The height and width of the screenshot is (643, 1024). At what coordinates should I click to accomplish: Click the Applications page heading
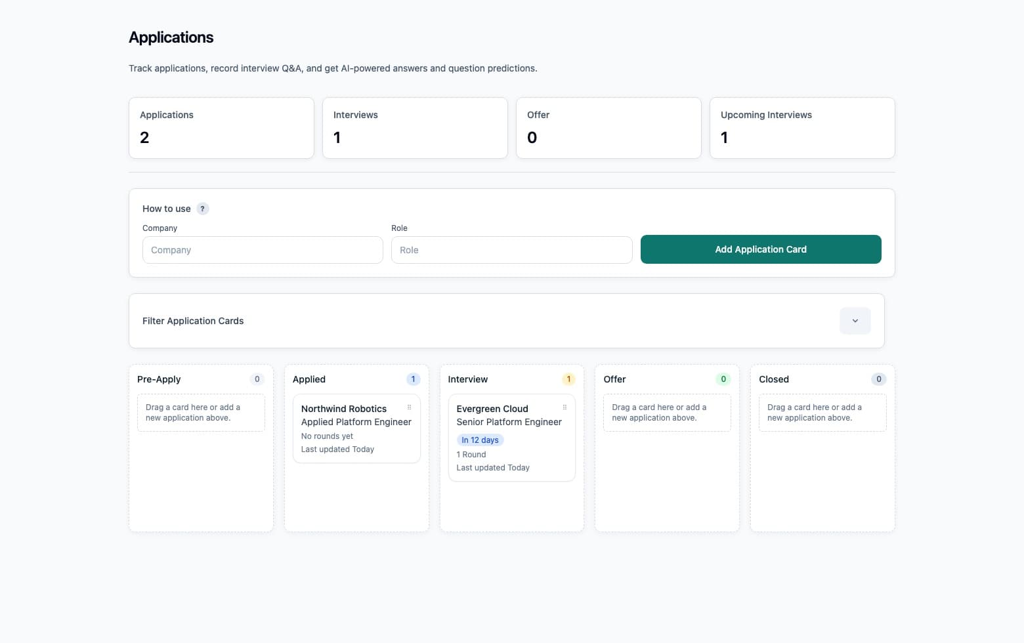(x=171, y=37)
